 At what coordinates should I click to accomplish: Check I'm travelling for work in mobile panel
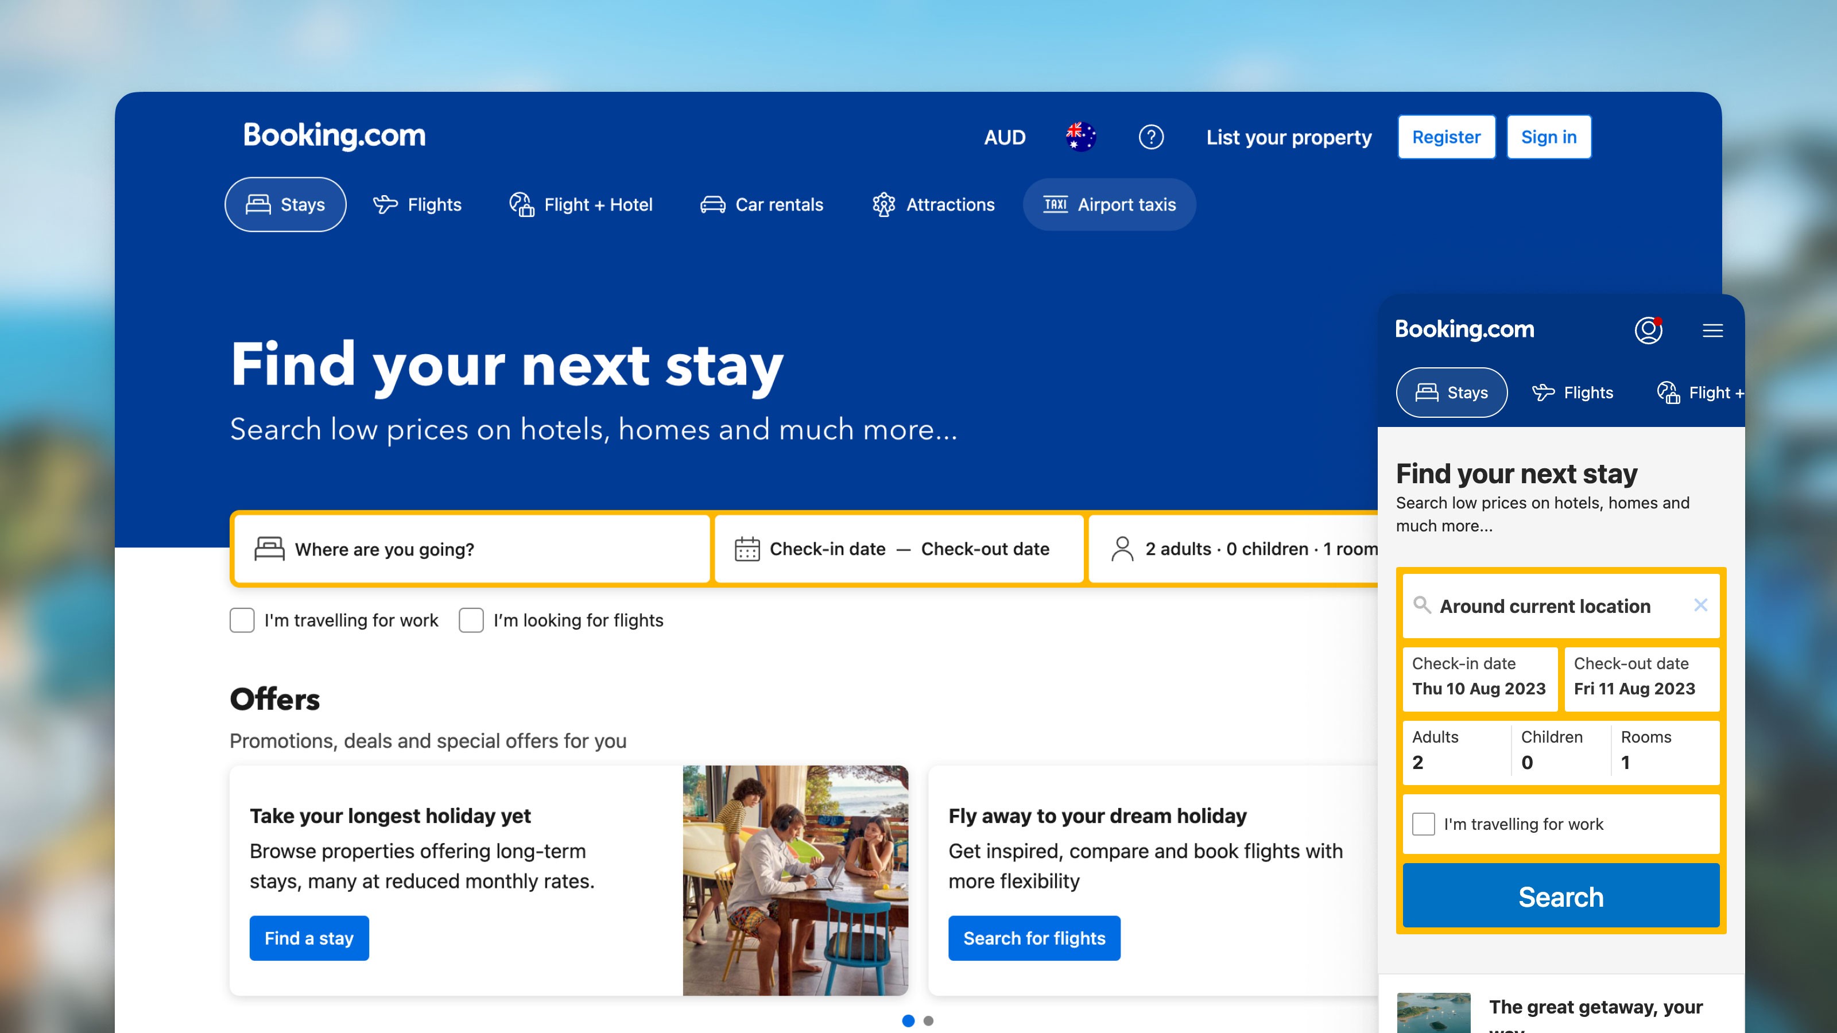[1424, 824]
